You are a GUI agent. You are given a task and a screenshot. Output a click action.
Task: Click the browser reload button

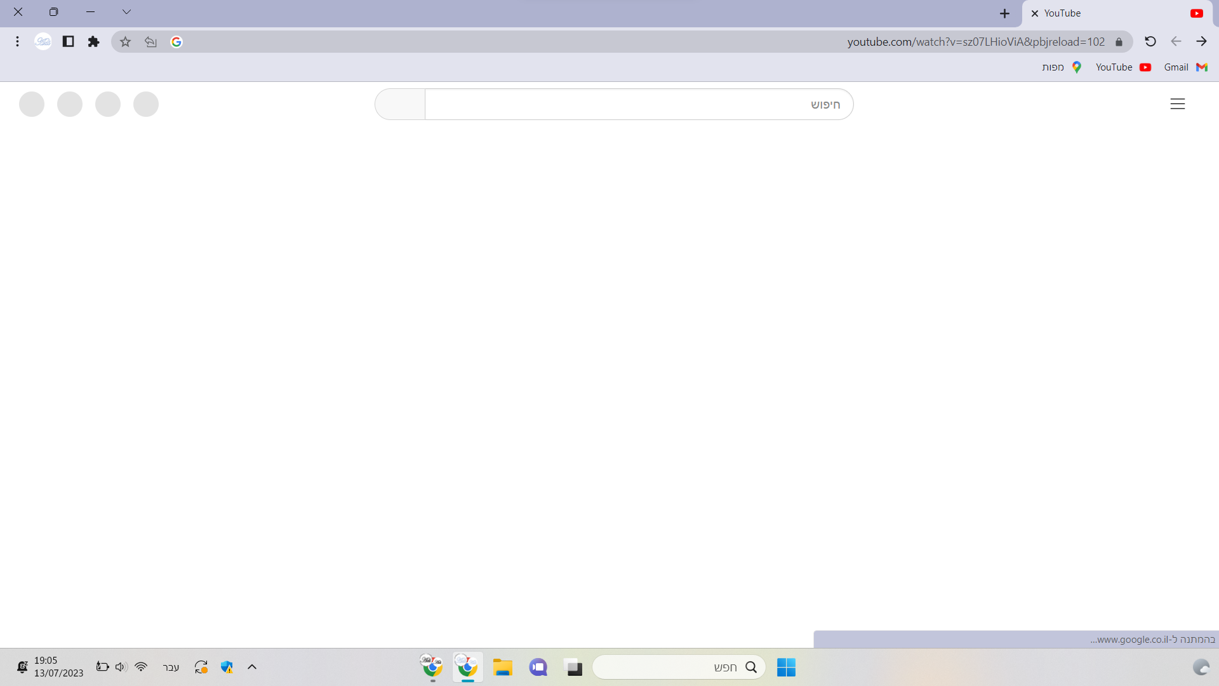pos(1150,42)
